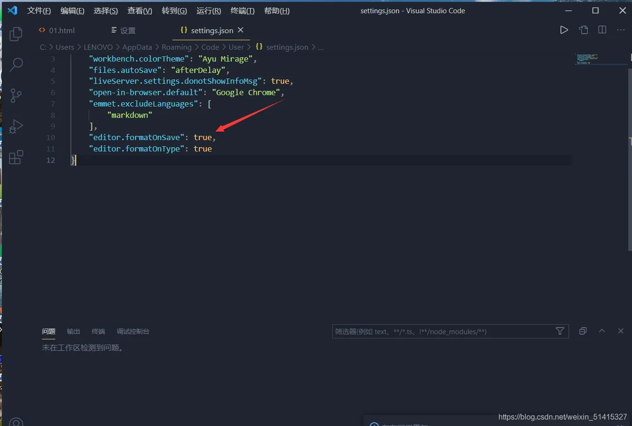Click the 未在工作区检测到问题 message

pos(83,348)
